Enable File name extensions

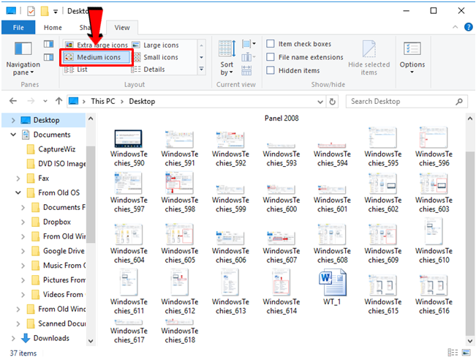coord(271,57)
